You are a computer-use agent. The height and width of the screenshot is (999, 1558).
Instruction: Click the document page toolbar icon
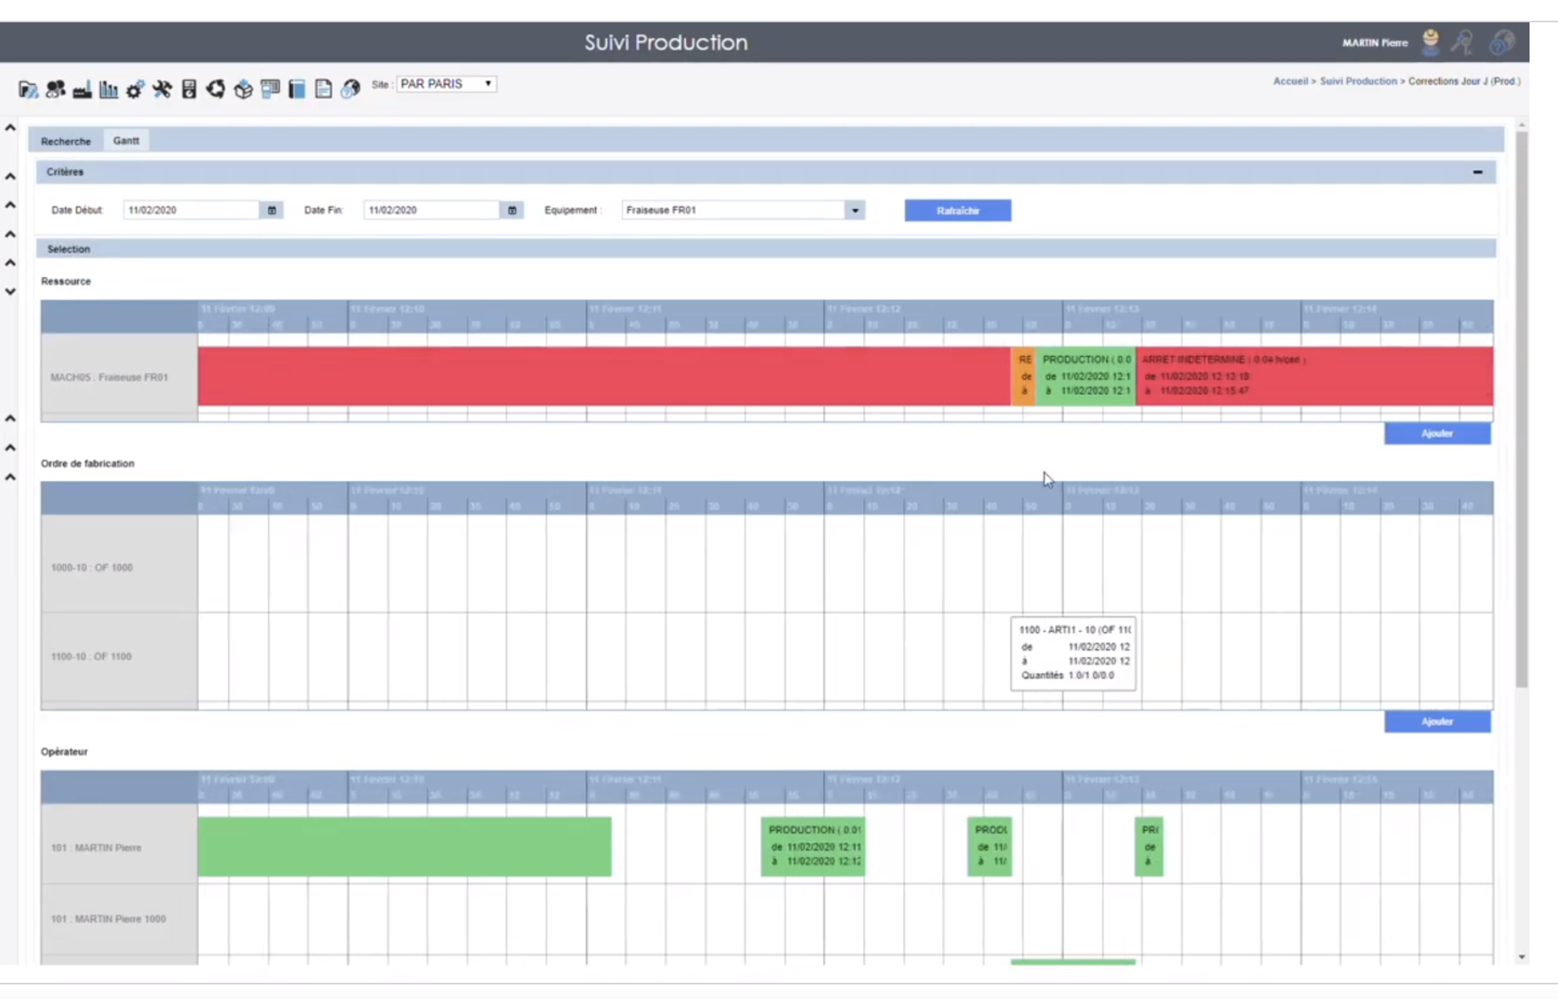(x=324, y=90)
